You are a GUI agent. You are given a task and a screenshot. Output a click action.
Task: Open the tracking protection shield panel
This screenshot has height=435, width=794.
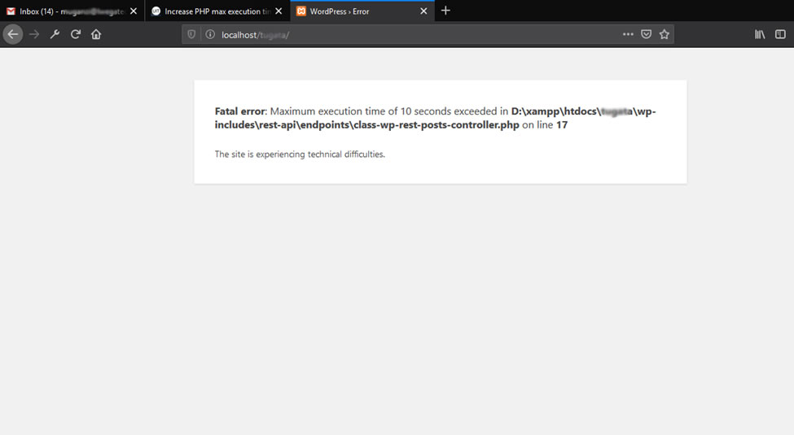[x=192, y=34]
